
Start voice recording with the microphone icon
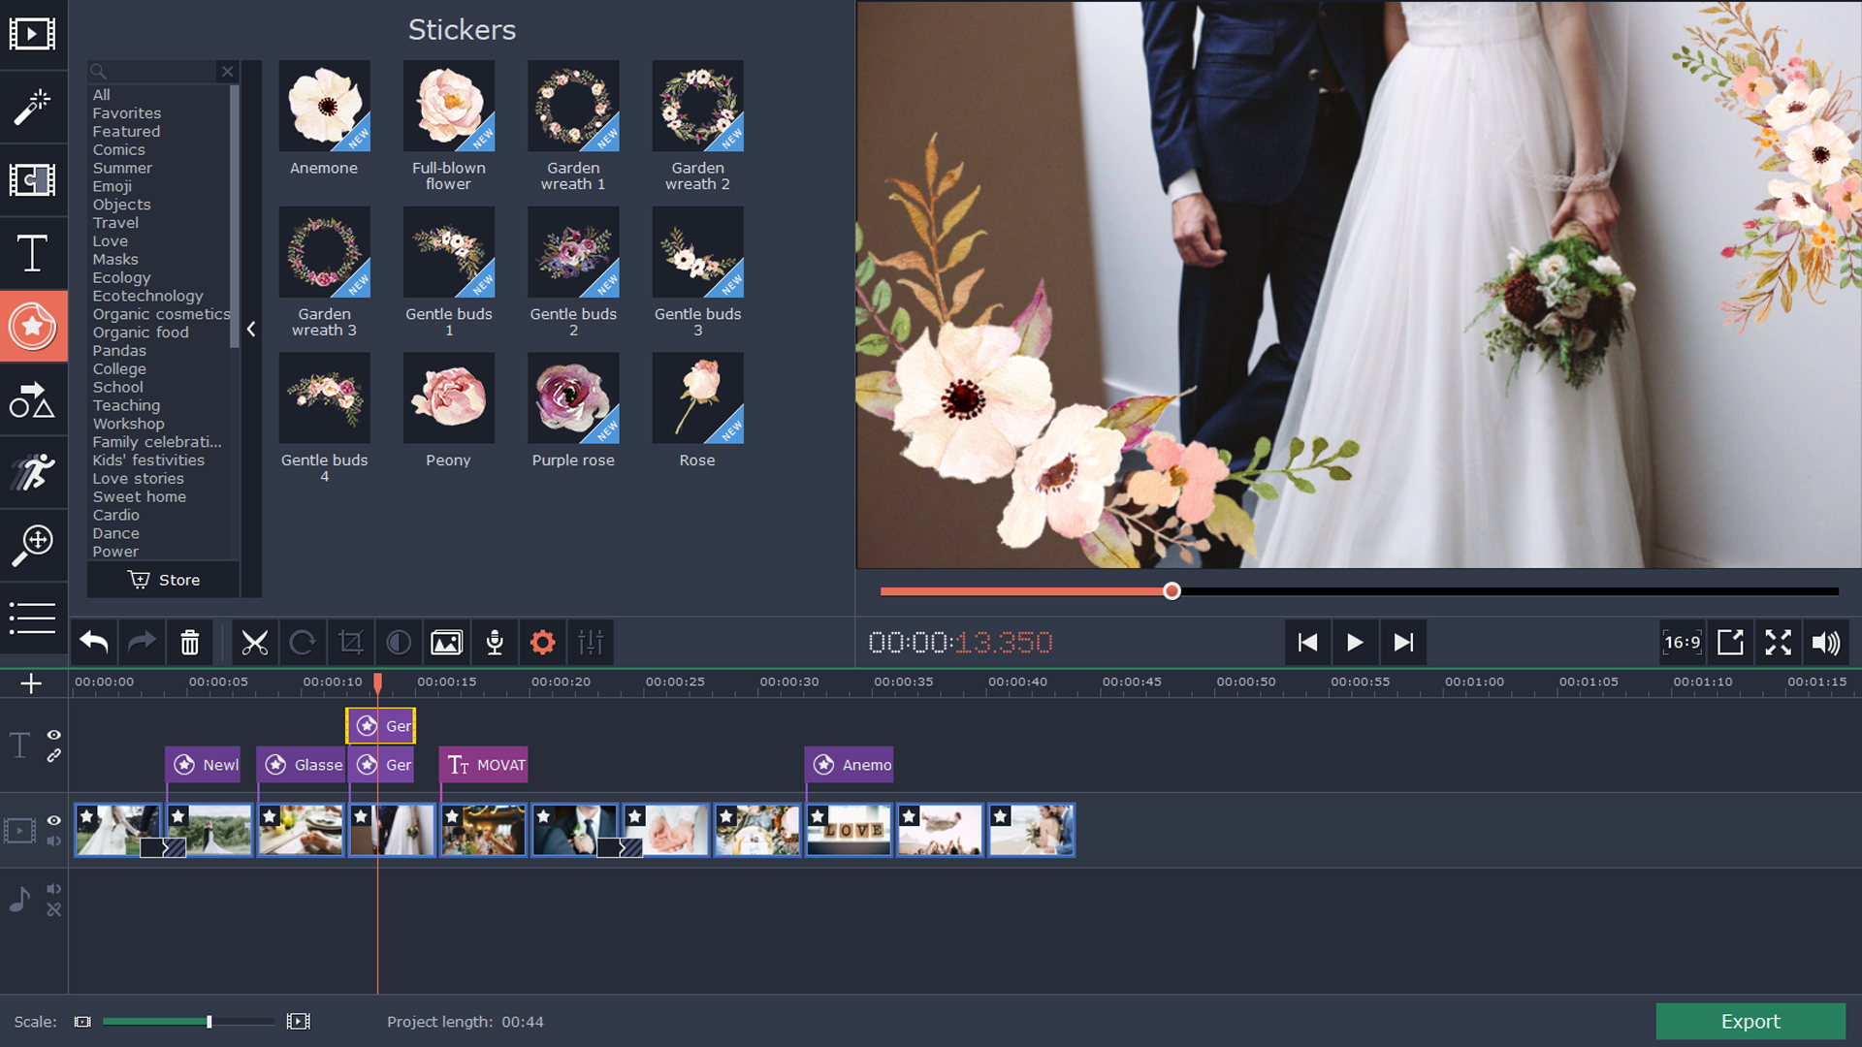click(x=495, y=642)
